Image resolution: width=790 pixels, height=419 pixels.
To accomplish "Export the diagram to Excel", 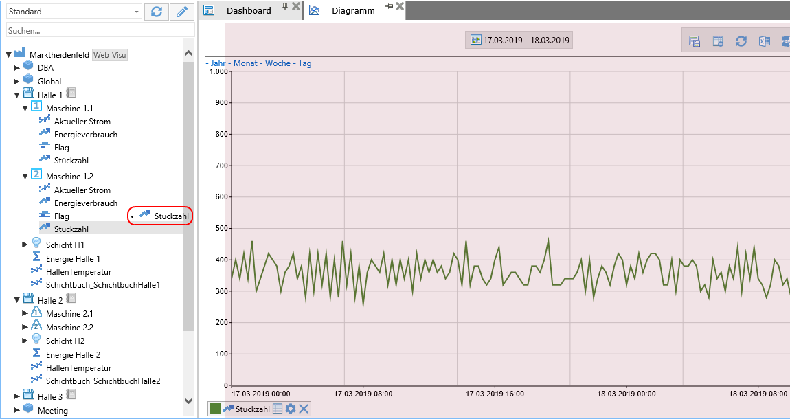I will point(764,41).
